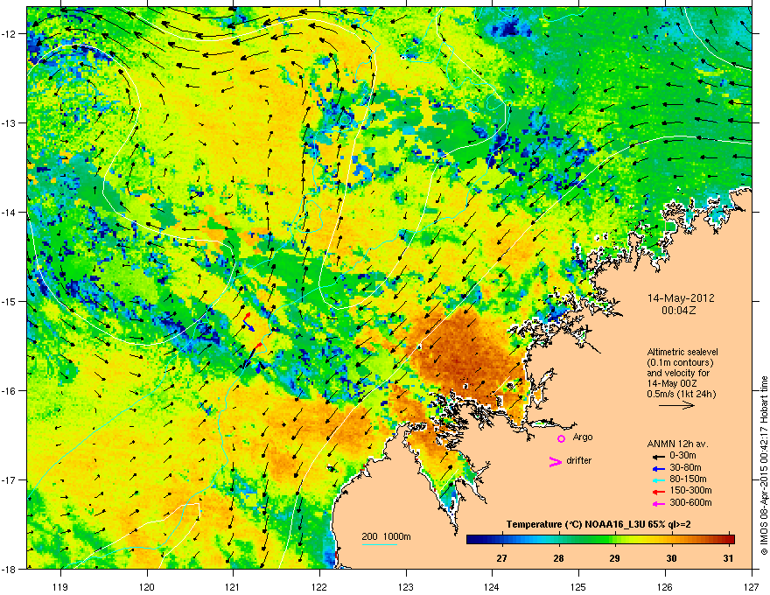Click the IMOS copyright timestamp text
770x595 pixels.
[764, 465]
